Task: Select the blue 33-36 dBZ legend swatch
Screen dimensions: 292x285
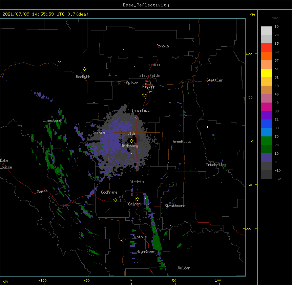Action: click(266, 124)
